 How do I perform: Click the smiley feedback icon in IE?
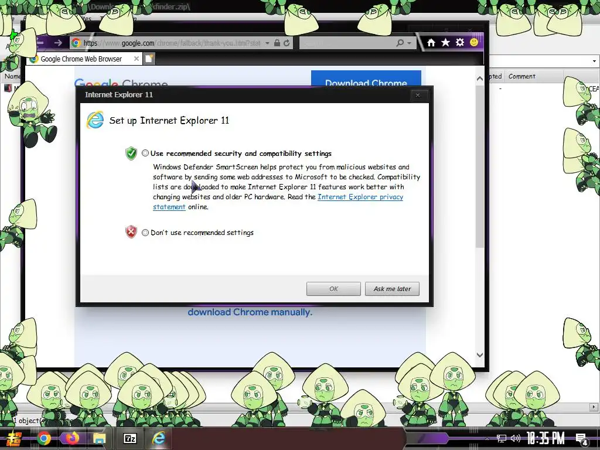(x=473, y=42)
